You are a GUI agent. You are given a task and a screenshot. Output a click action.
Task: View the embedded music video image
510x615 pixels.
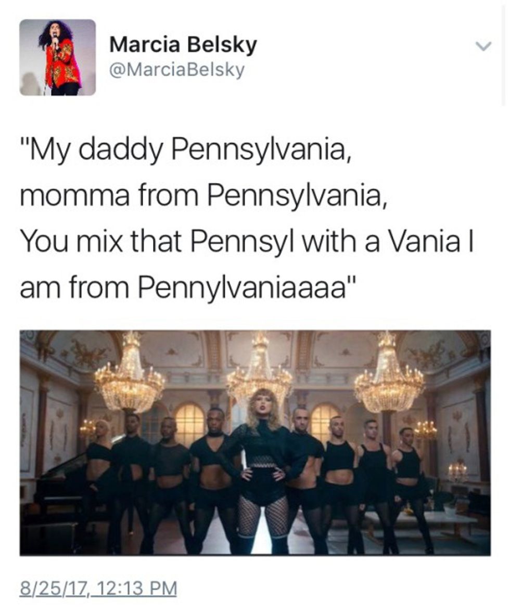(x=255, y=443)
